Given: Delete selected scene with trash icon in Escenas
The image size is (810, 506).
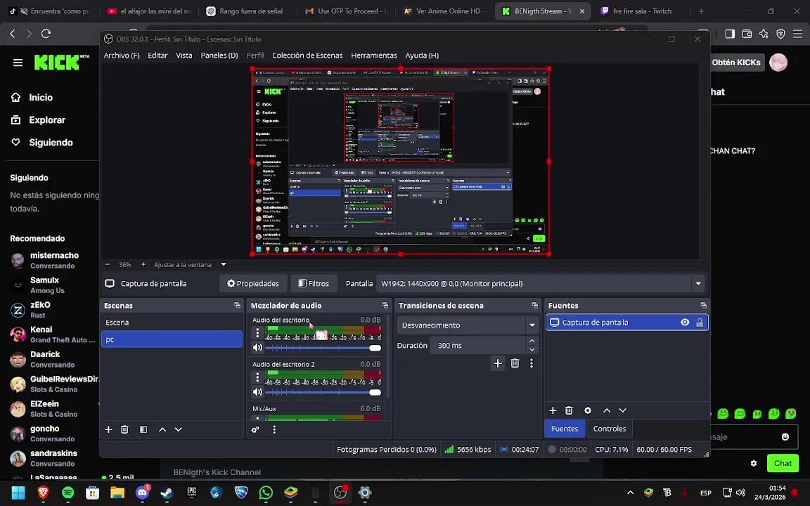Looking at the screenshot, I should (x=124, y=429).
